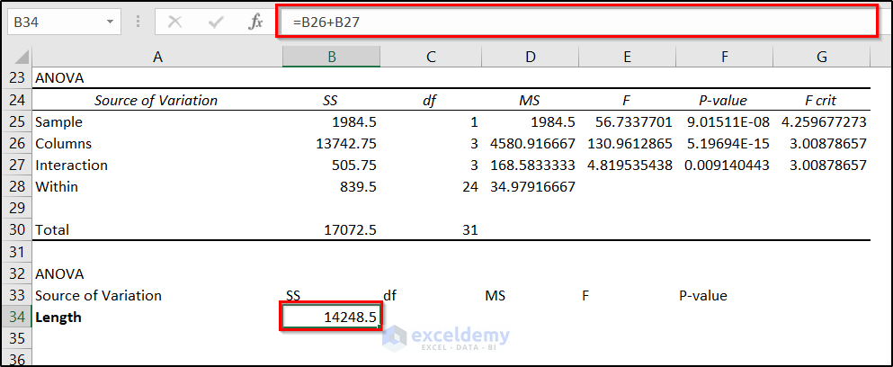Select column B header
This screenshot has width=893, height=367.
331,57
